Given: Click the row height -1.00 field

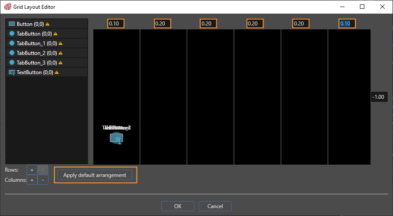Looking at the screenshot, I should click(379, 97).
